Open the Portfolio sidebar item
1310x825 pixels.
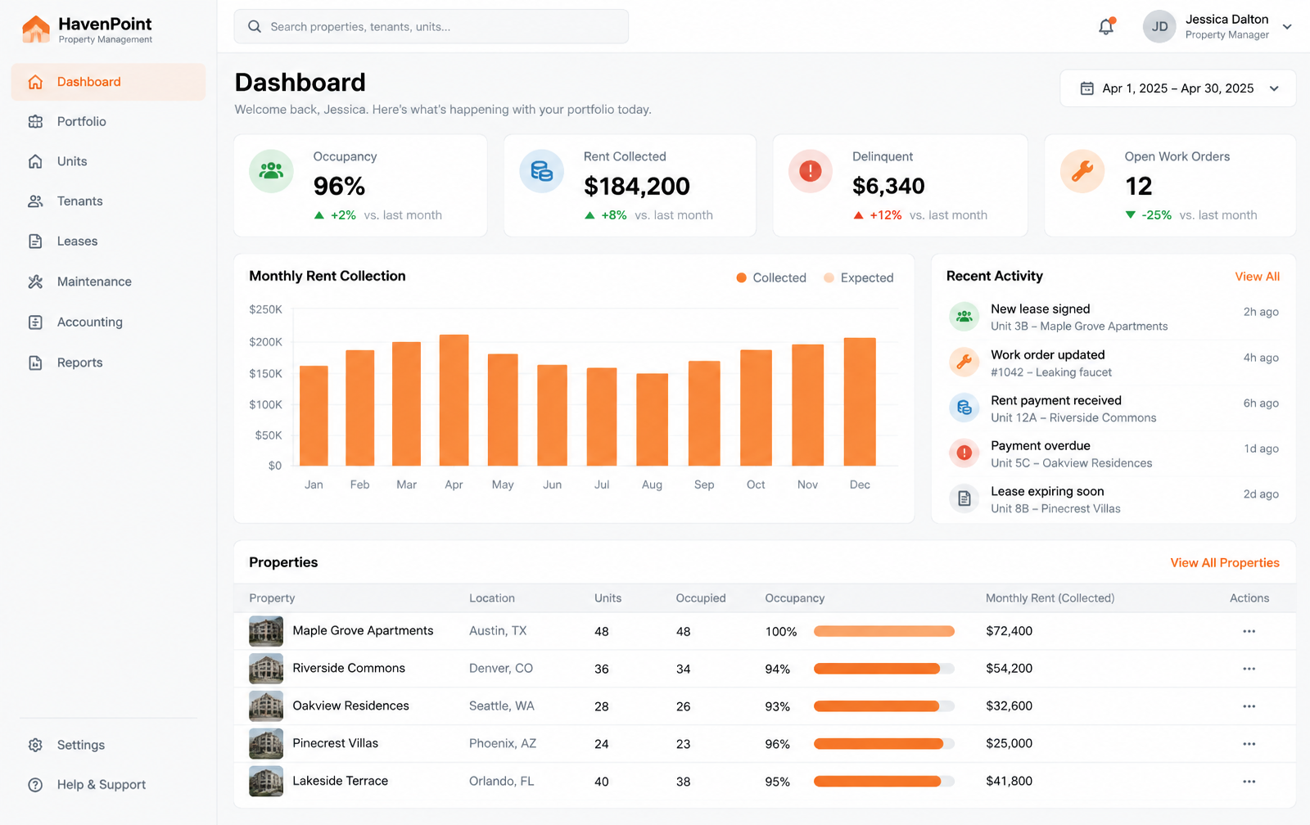pos(108,122)
